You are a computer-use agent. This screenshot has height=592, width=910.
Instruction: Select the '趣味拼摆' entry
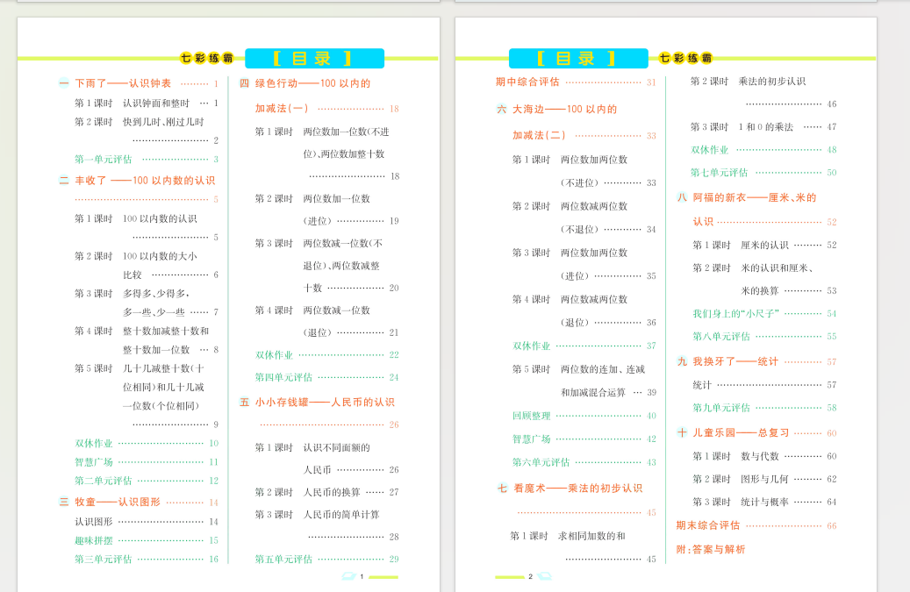click(x=93, y=540)
